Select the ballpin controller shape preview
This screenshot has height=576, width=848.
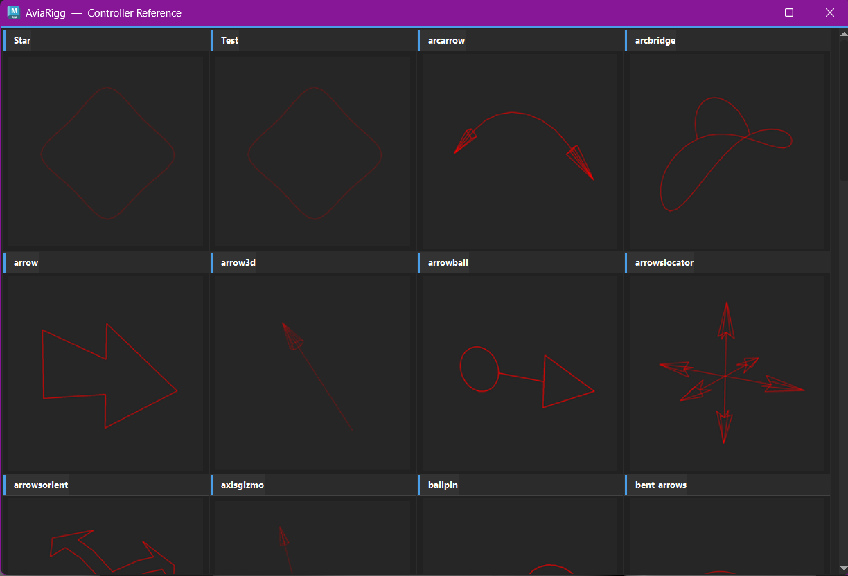tap(520, 537)
